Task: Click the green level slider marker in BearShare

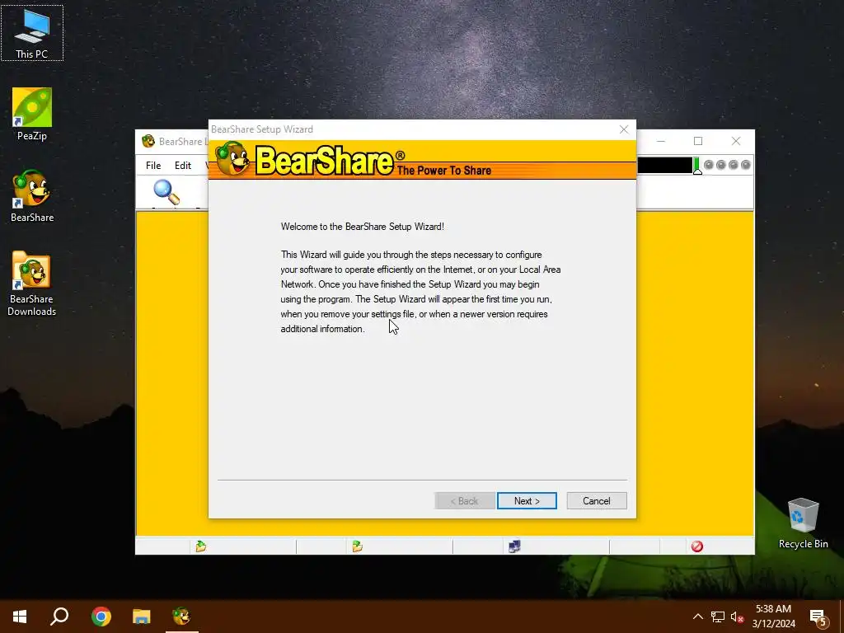Action: (x=697, y=166)
